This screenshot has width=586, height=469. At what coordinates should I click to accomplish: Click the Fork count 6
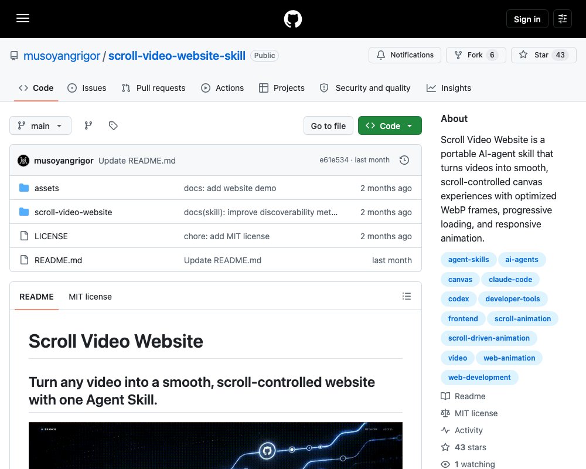click(x=492, y=55)
